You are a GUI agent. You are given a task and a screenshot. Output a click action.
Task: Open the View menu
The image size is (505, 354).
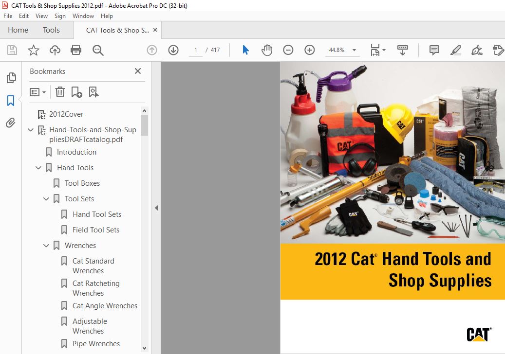(41, 16)
